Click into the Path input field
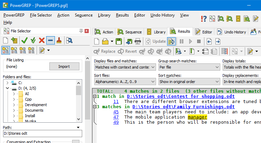Image resolution: width=261 pixels, height=143 pixels. point(42,134)
